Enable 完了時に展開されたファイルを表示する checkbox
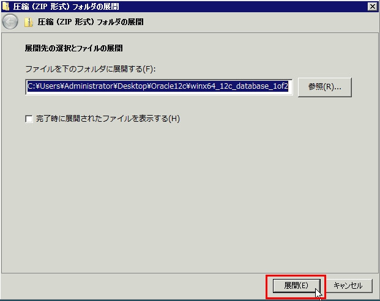 29,119
